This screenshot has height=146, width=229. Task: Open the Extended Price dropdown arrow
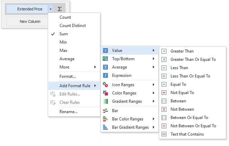(51, 9)
